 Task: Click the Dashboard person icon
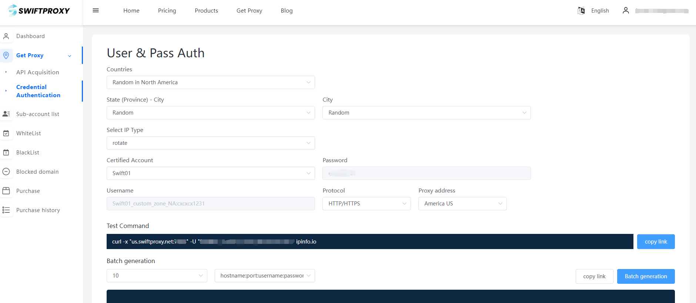(x=6, y=36)
